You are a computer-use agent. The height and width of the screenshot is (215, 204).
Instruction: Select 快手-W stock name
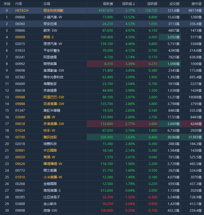49,131
